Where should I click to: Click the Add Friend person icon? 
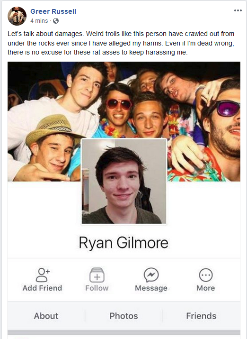coord(43,275)
